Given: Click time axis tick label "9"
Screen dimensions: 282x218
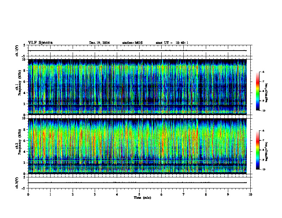Looking at the screenshot, I should point(228,194).
